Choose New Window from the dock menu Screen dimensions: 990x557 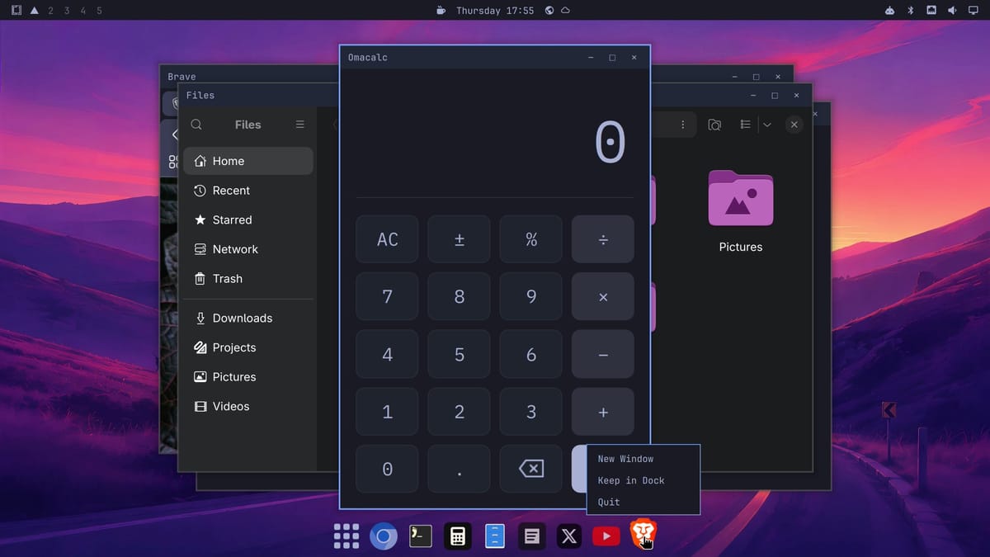point(625,459)
